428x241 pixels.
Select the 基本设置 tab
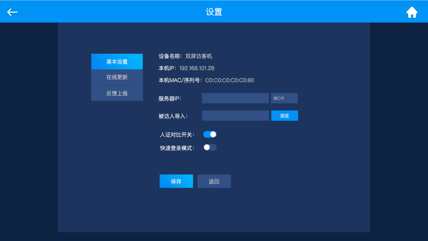[117, 62]
